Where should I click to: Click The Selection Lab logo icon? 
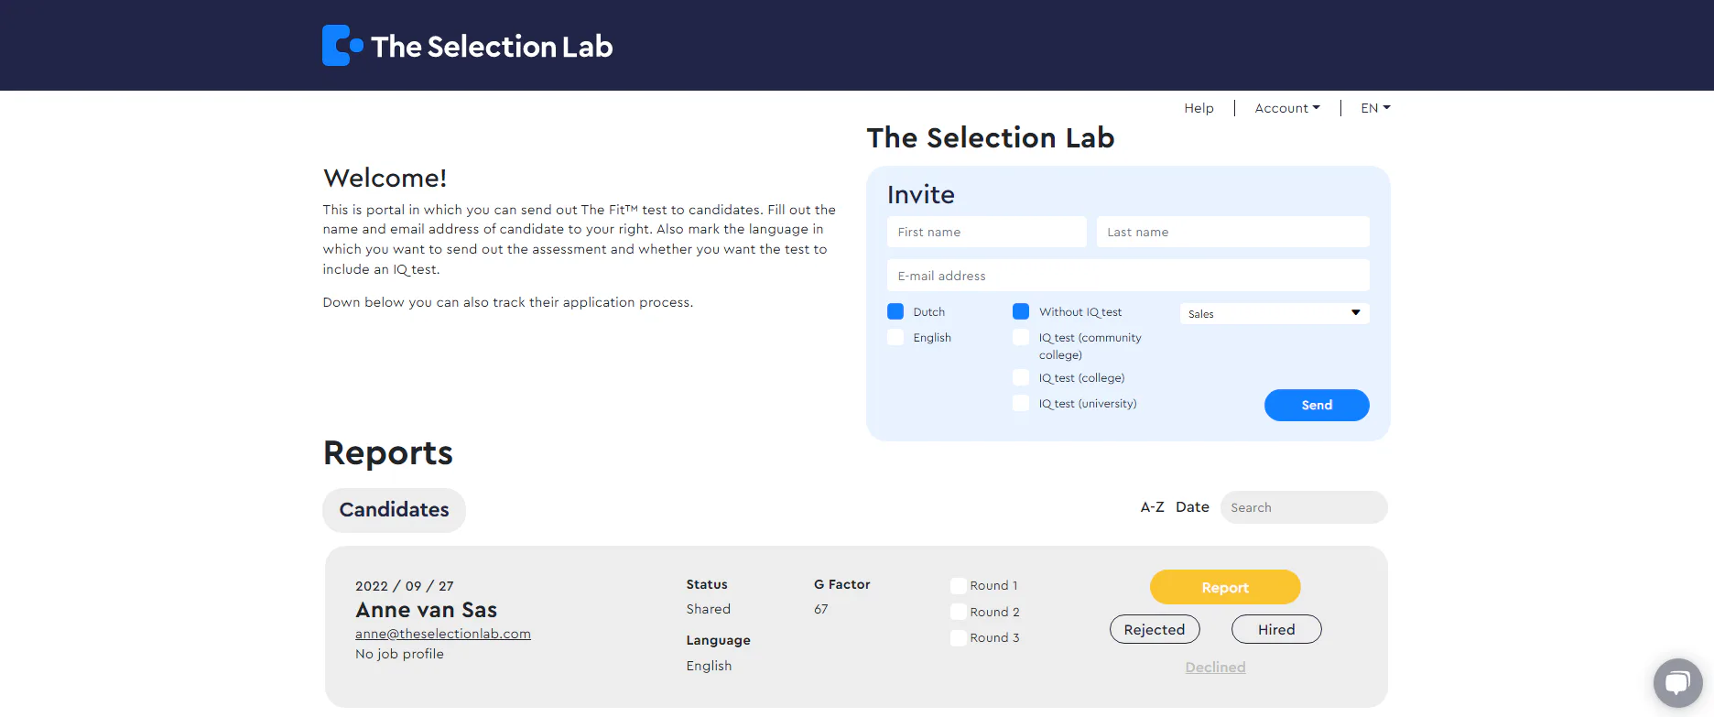pyautogui.click(x=342, y=46)
